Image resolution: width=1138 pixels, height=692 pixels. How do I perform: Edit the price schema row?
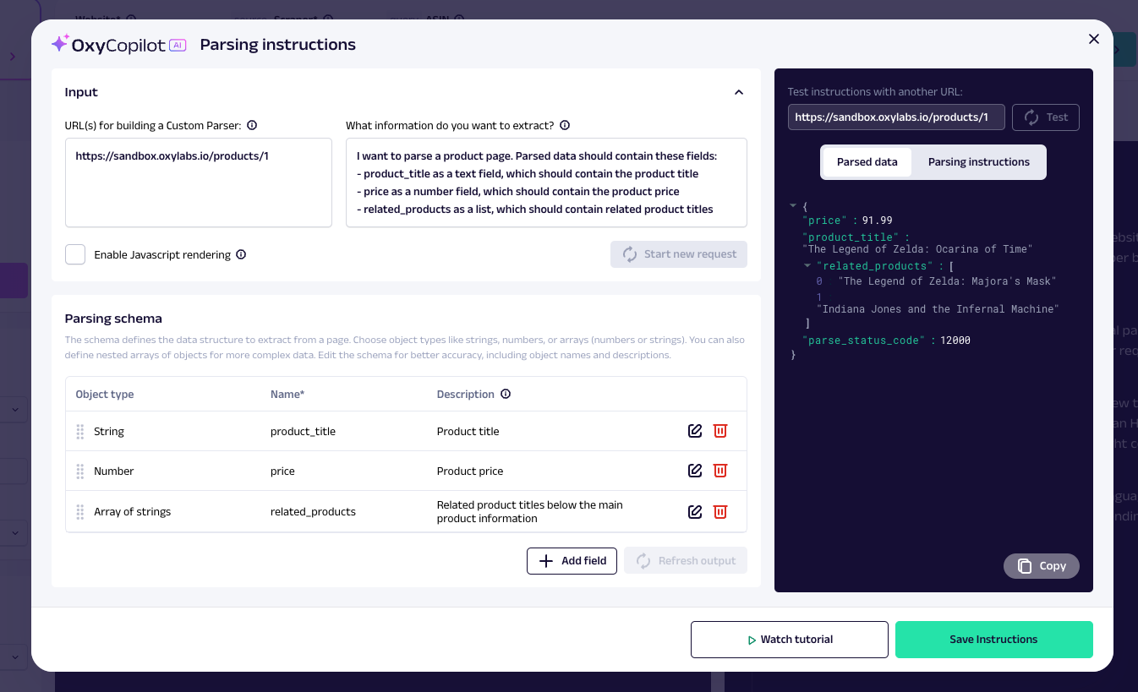coord(695,471)
